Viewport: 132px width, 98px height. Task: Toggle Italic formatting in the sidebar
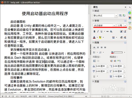point(98,31)
